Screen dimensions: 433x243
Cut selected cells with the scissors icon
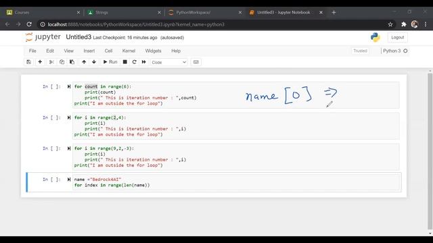point(51,62)
